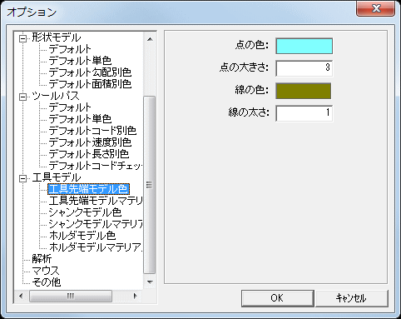Screen dimensions: 401x319
Task: Select シャンクモデル色 item
Action: click(x=85, y=212)
